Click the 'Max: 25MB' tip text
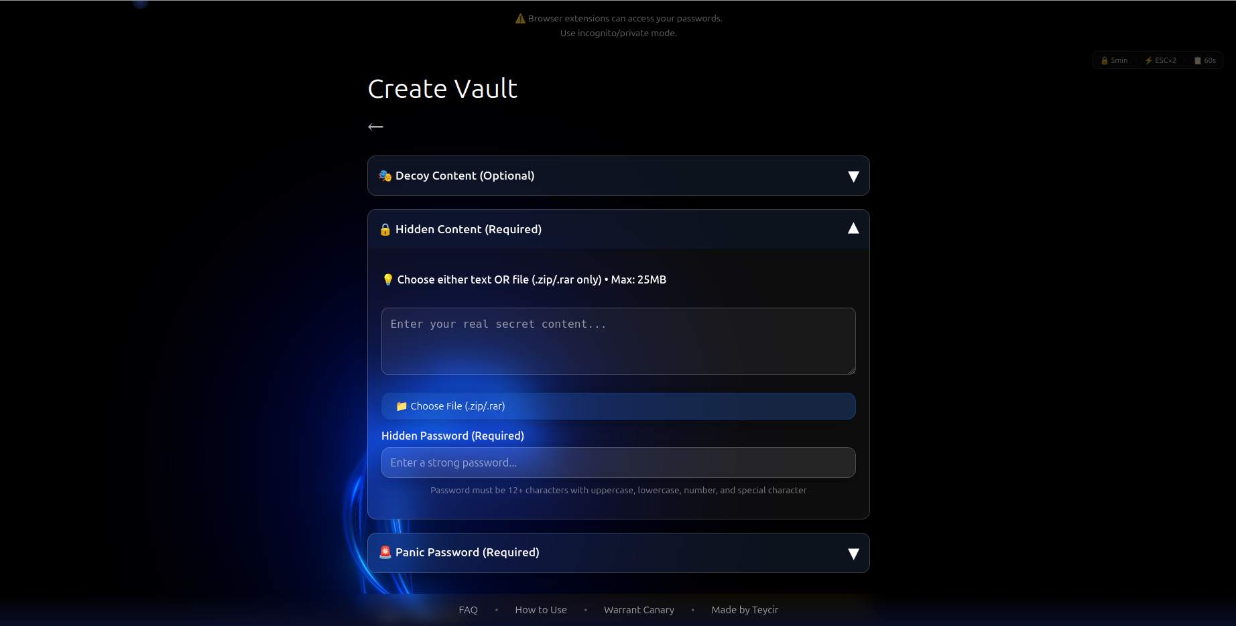Screen dimensions: 1236x626 point(638,279)
